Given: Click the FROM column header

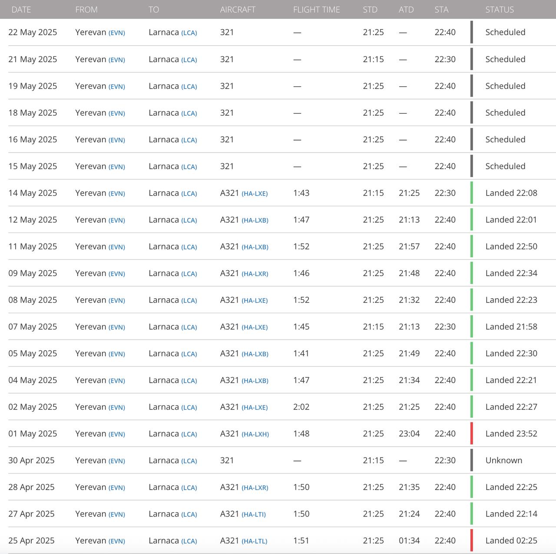Looking at the screenshot, I should [x=86, y=10].
